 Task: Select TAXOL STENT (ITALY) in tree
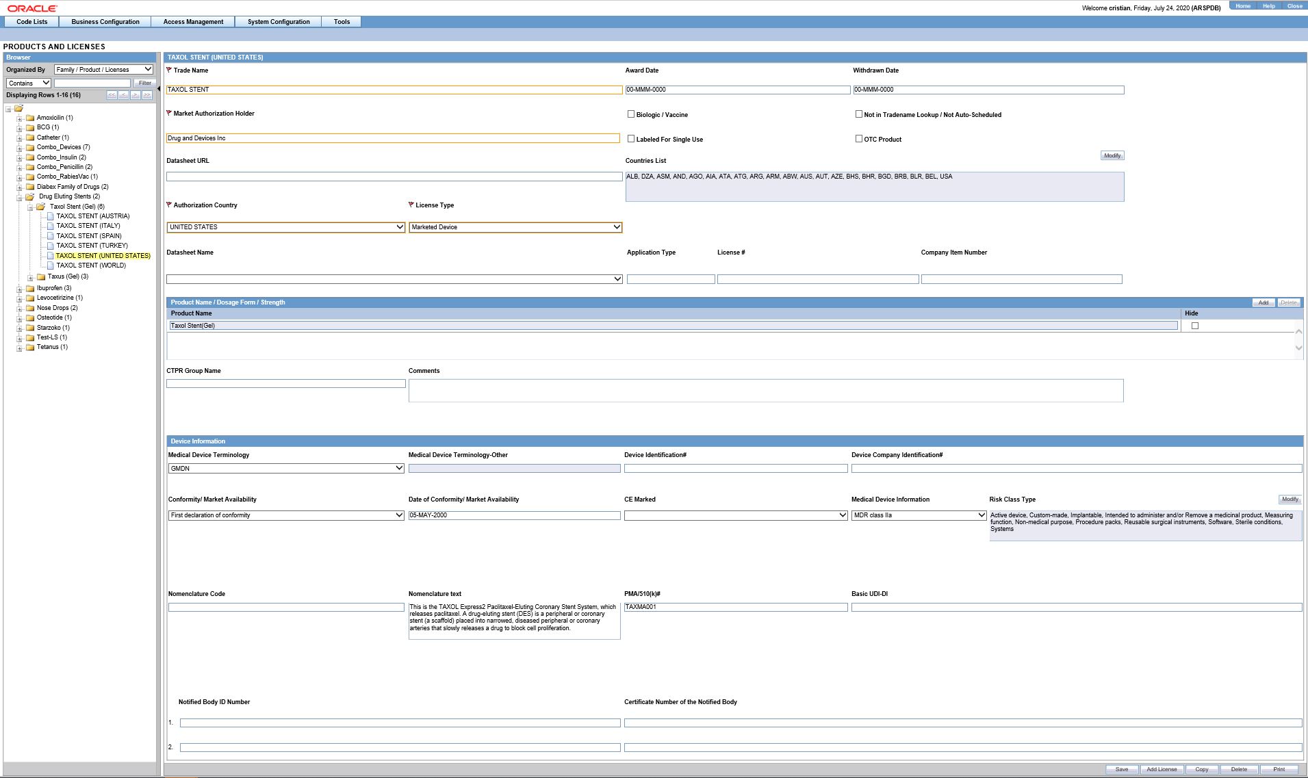(x=88, y=226)
